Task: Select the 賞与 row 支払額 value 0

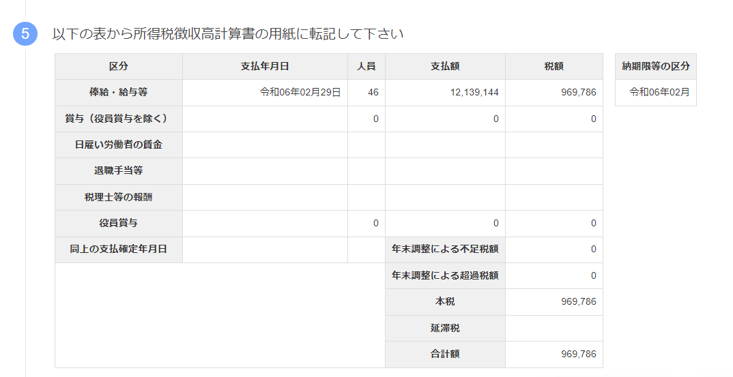Action: [x=496, y=119]
